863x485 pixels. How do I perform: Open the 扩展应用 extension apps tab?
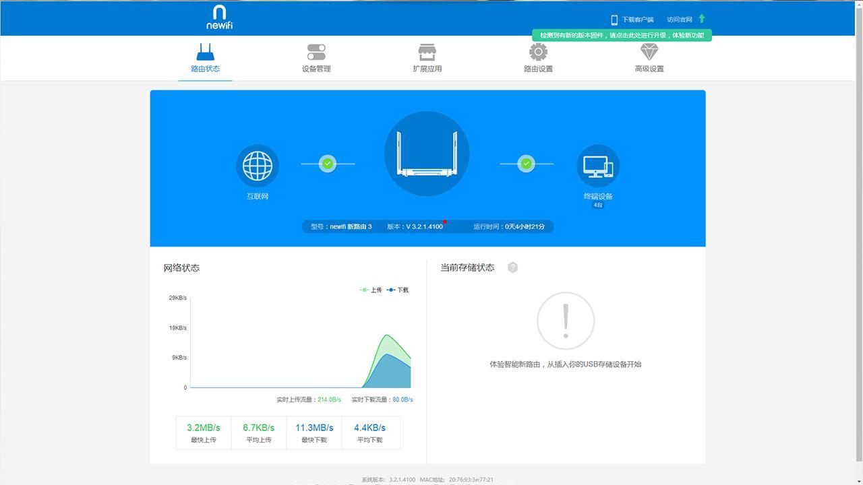tap(427, 59)
